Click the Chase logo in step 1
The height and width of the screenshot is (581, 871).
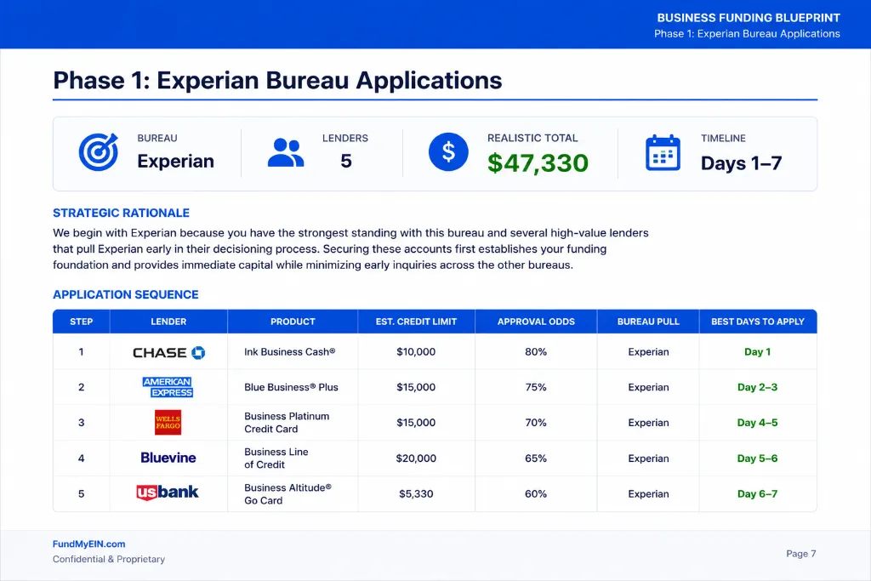point(169,353)
